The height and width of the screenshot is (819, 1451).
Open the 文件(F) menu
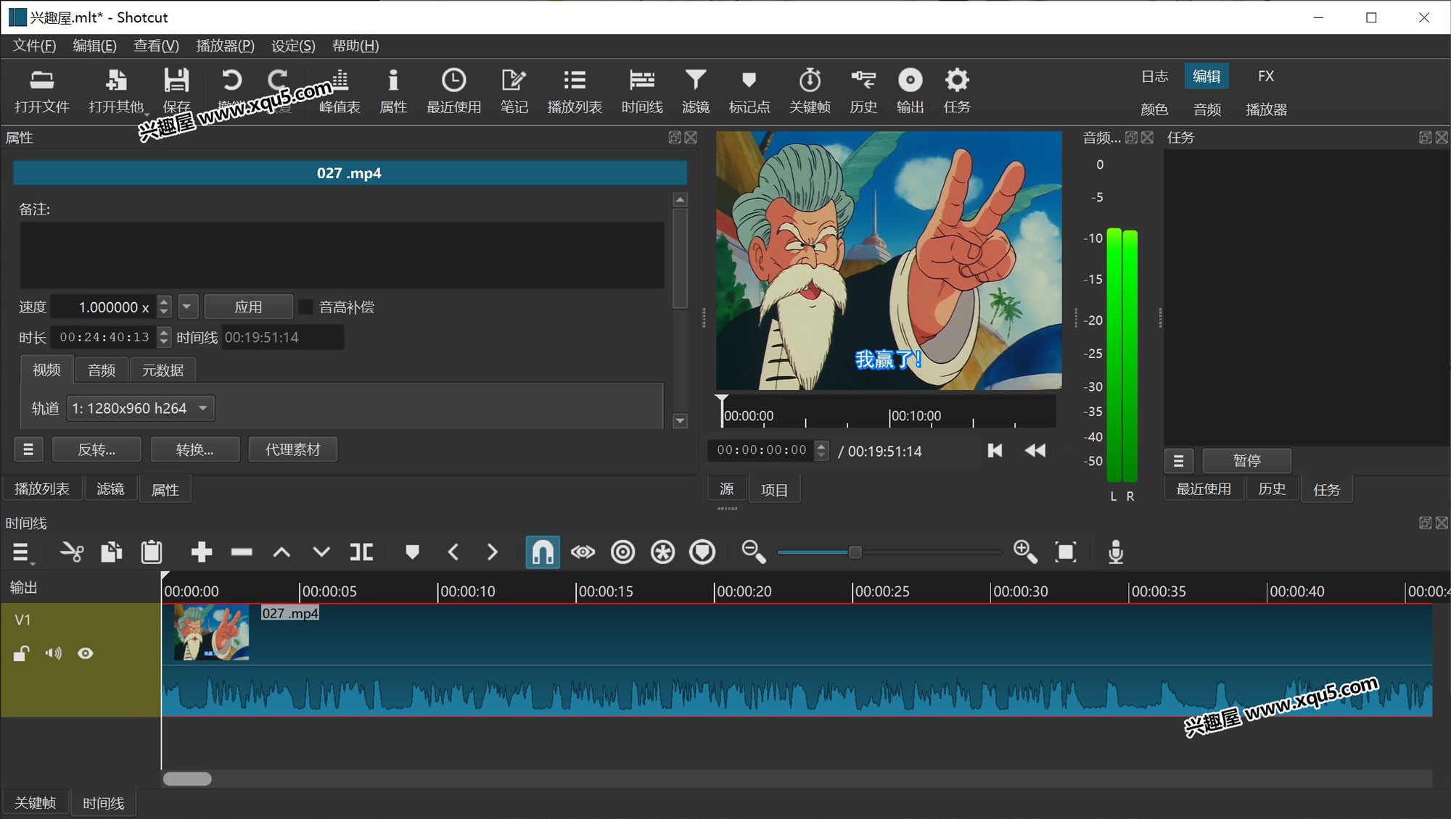(34, 46)
